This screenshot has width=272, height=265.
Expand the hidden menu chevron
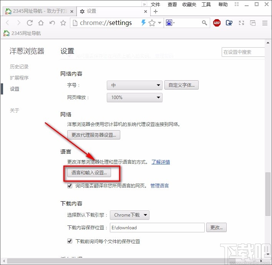click(144, 4)
